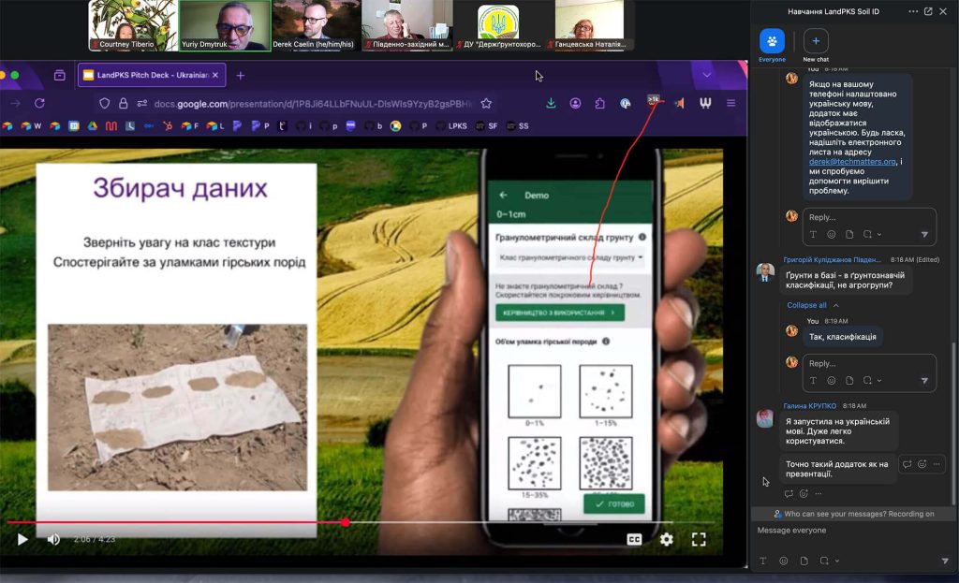Open text formatting in the chat composer
959x583 pixels.
[x=764, y=560]
